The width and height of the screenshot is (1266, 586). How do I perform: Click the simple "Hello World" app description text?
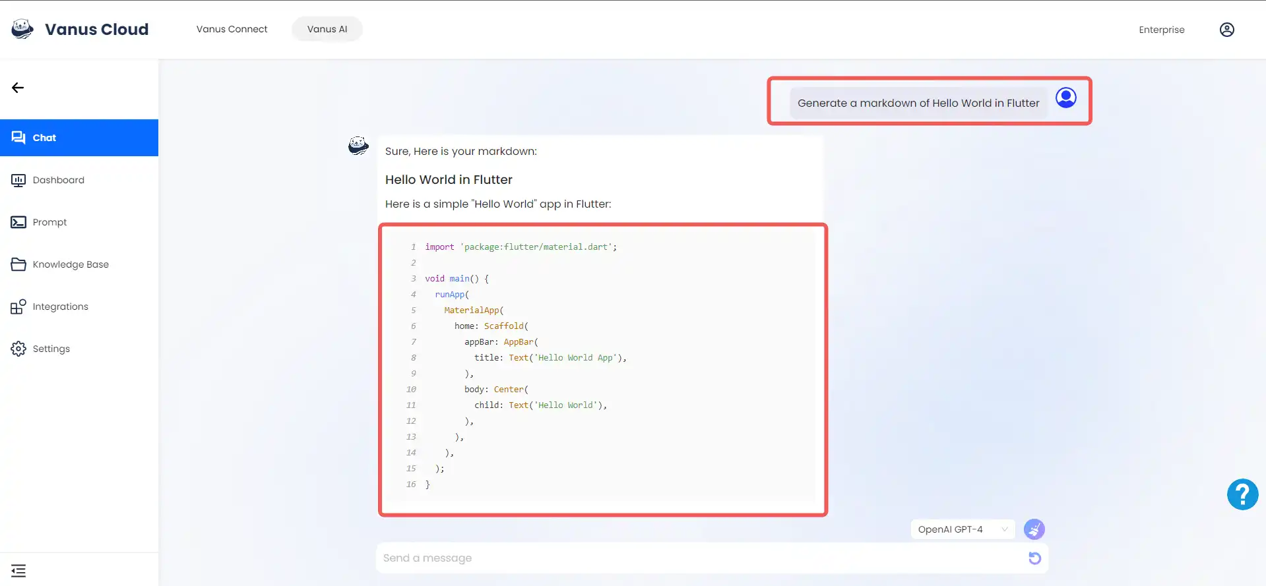coord(498,204)
